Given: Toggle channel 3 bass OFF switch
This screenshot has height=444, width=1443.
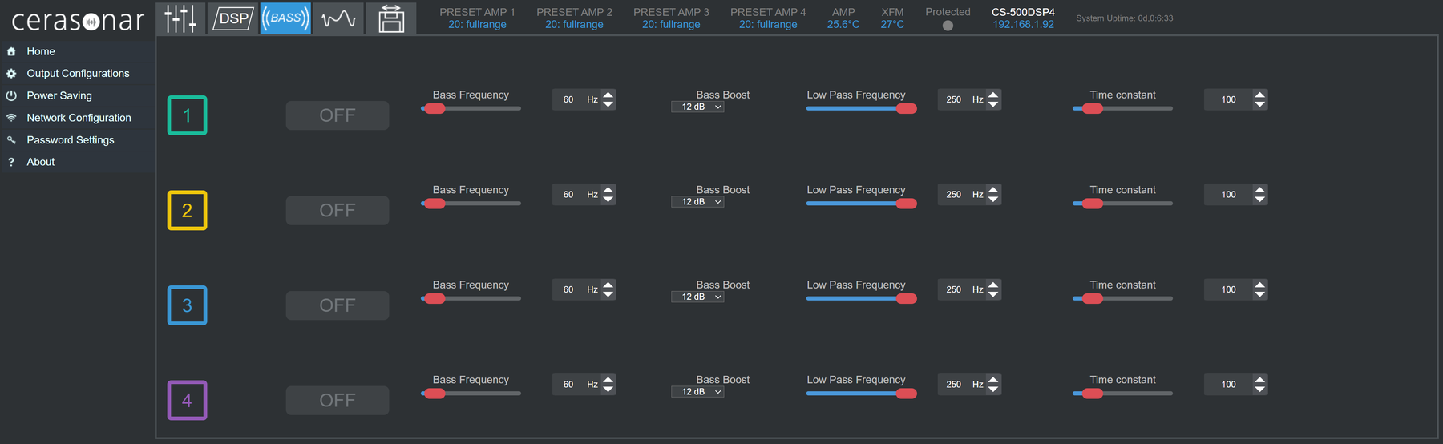Looking at the screenshot, I should pyautogui.click(x=338, y=305).
